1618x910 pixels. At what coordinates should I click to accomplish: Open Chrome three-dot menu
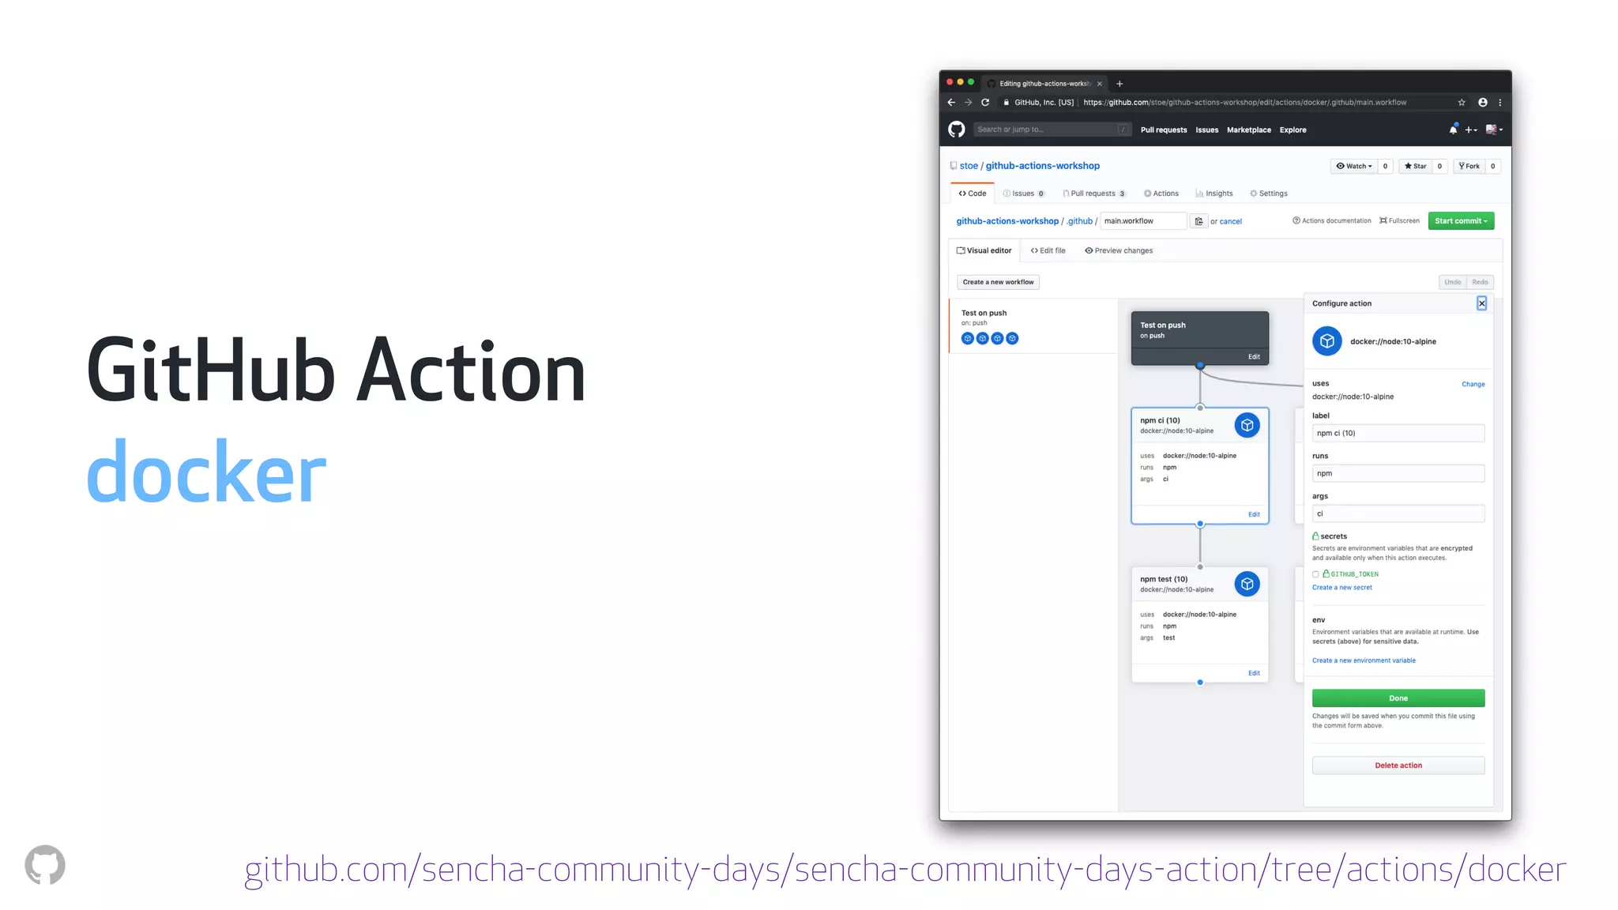tap(1499, 102)
